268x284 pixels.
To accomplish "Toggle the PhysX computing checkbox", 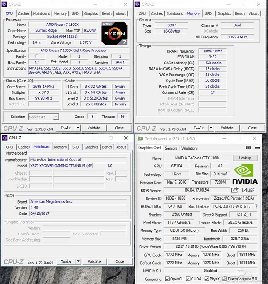I will (206, 279).
